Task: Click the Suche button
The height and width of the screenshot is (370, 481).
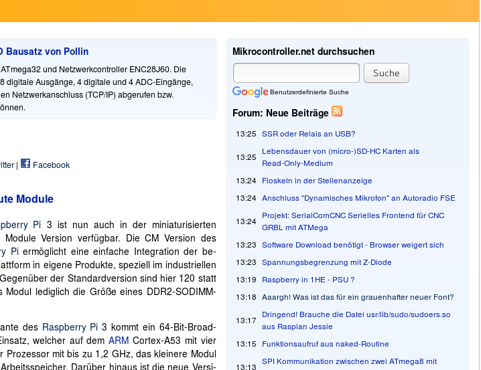Action: coord(387,73)
